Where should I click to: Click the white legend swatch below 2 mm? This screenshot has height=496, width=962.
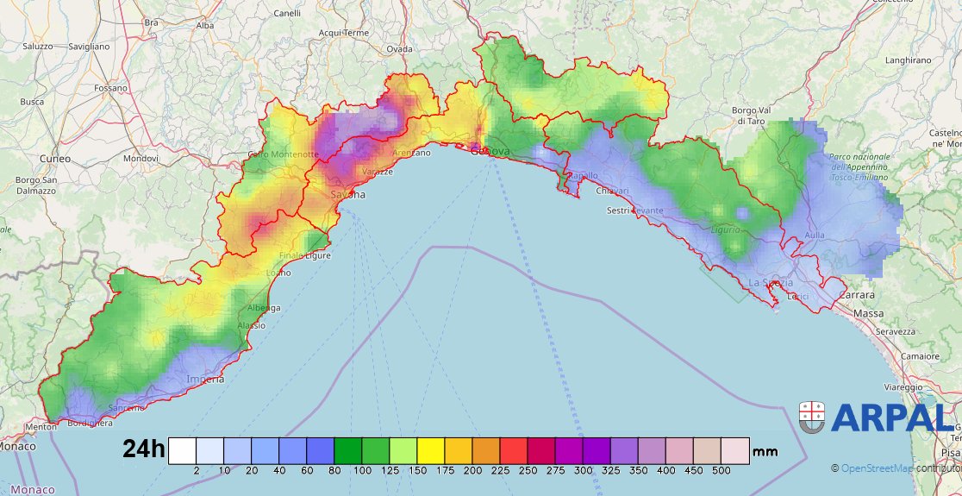coord(182,450)
